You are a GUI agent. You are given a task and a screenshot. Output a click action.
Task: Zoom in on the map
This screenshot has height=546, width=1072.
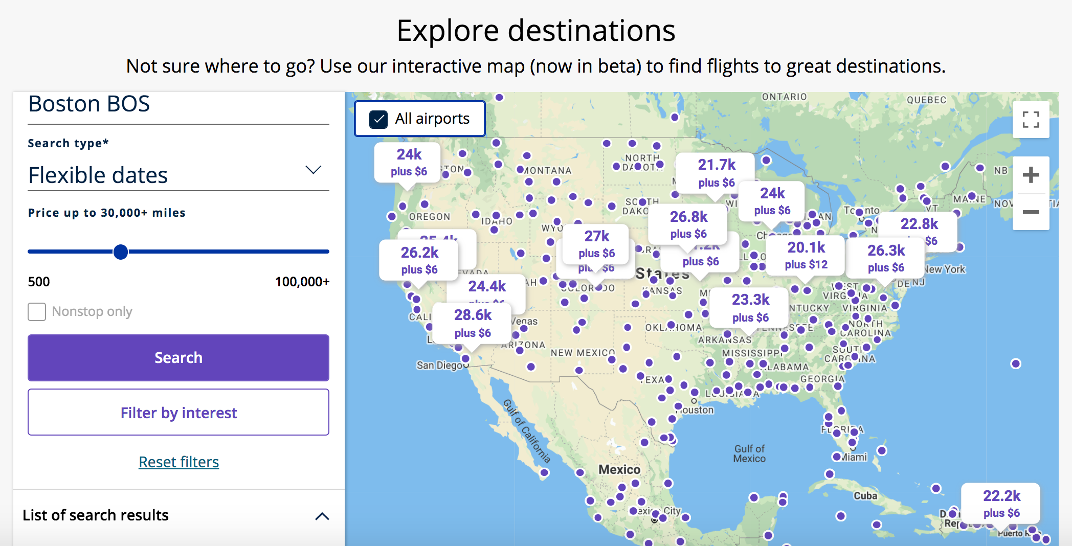click(1031, 175)
